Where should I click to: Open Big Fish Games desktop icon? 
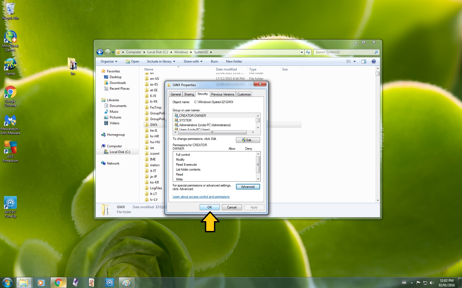[10, 67]
